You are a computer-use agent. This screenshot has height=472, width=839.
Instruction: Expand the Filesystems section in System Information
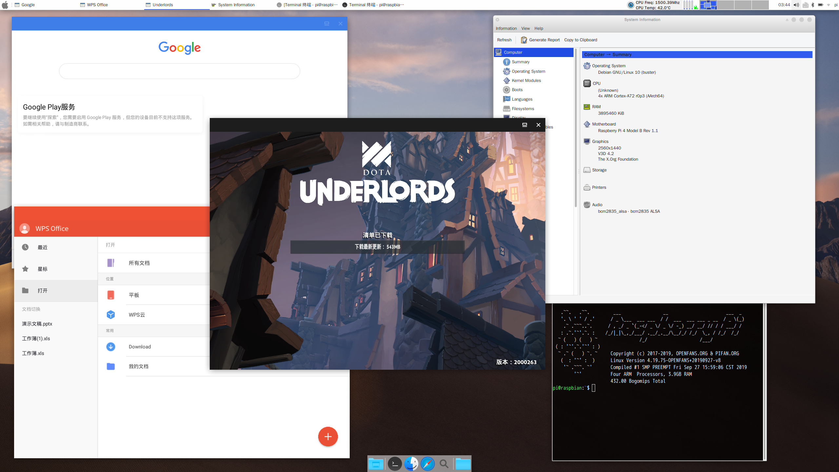[x=523, y=108]
